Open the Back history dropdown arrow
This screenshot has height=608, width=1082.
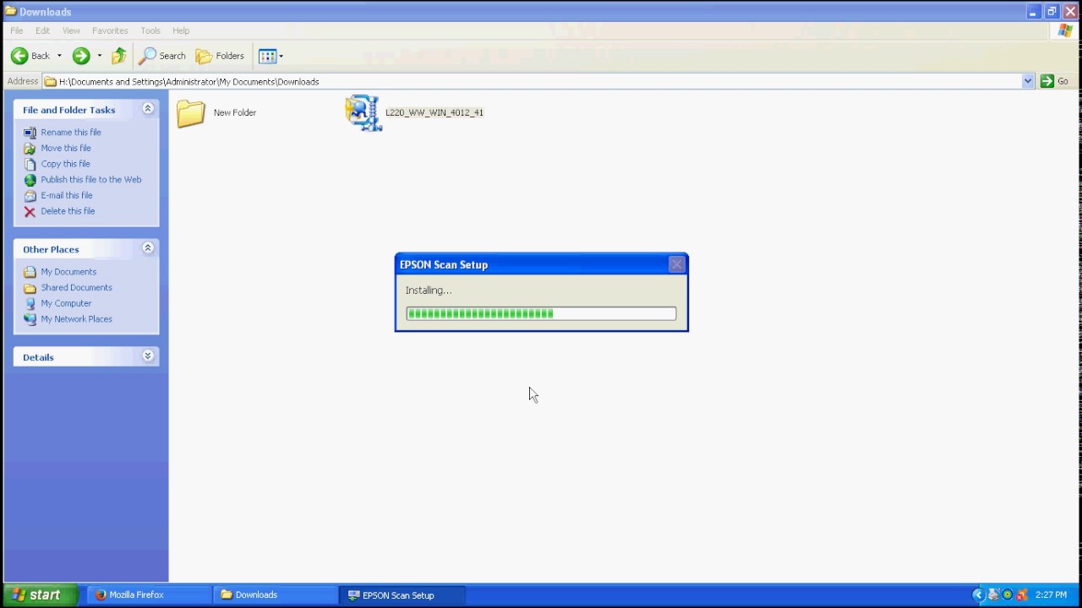pos(59,56)
